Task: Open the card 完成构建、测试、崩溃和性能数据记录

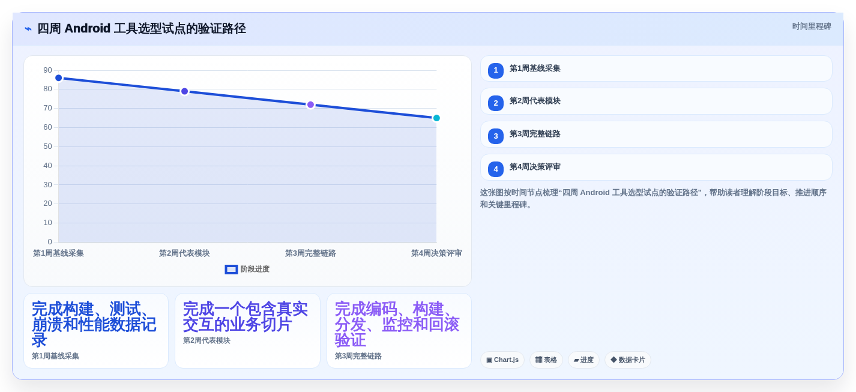Action: click(96, 331)
